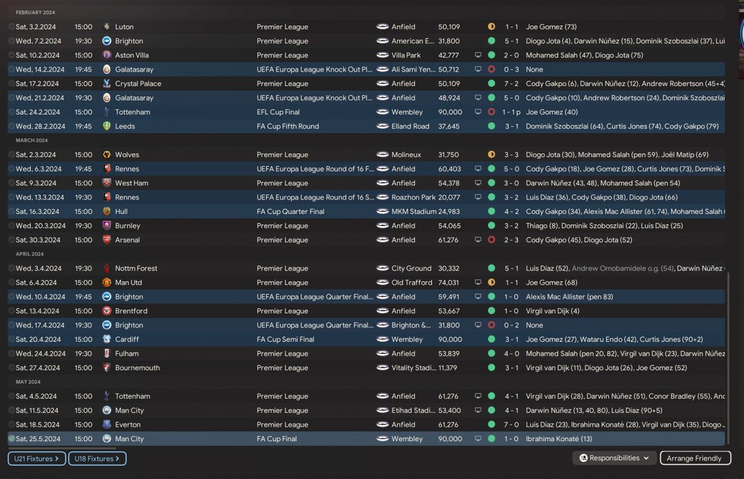Click the green win indicator on the Everton row
The image size is (744, 479).
pyautogui.click(x=492, y=424)
